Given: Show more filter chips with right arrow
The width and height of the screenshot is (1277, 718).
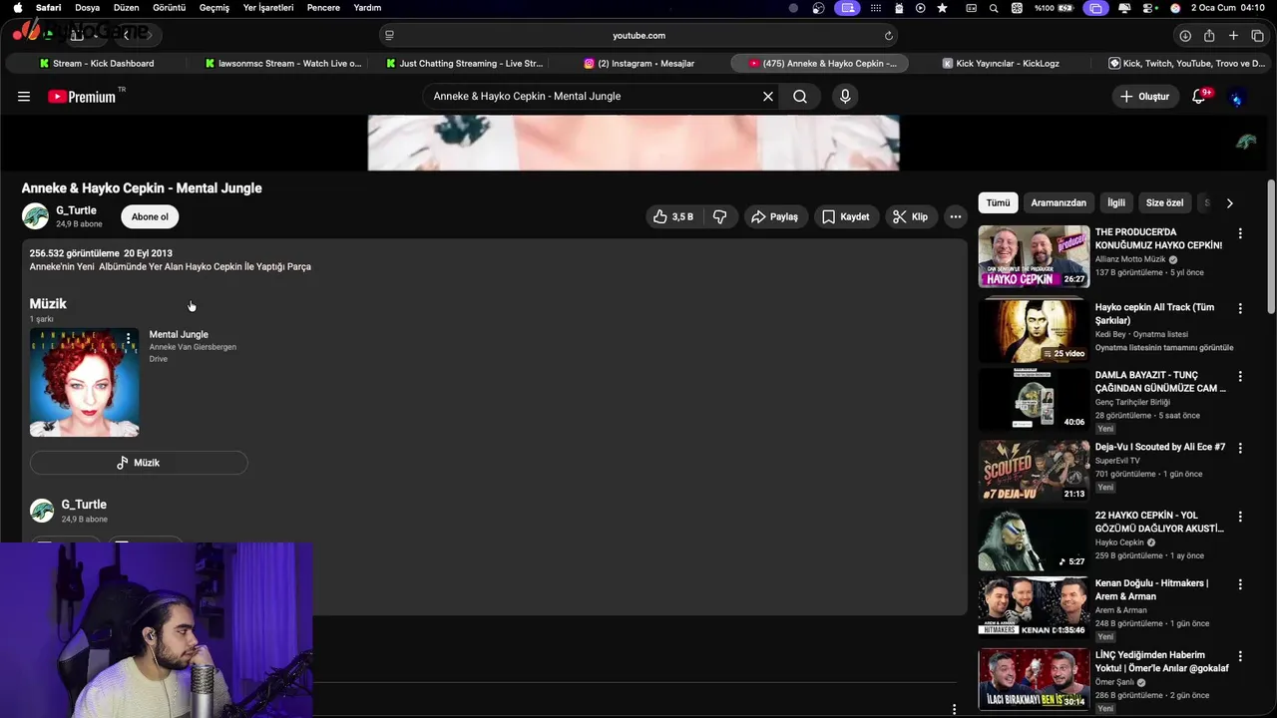Looking at the screenshot, I should tap(1230, 202).
